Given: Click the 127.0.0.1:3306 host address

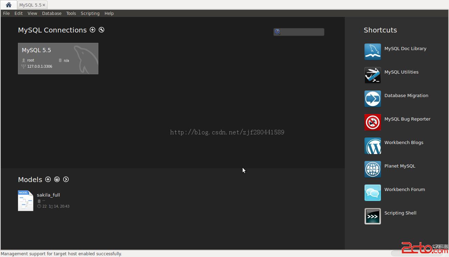Looking at the screenshot, I should pos(40,66).
